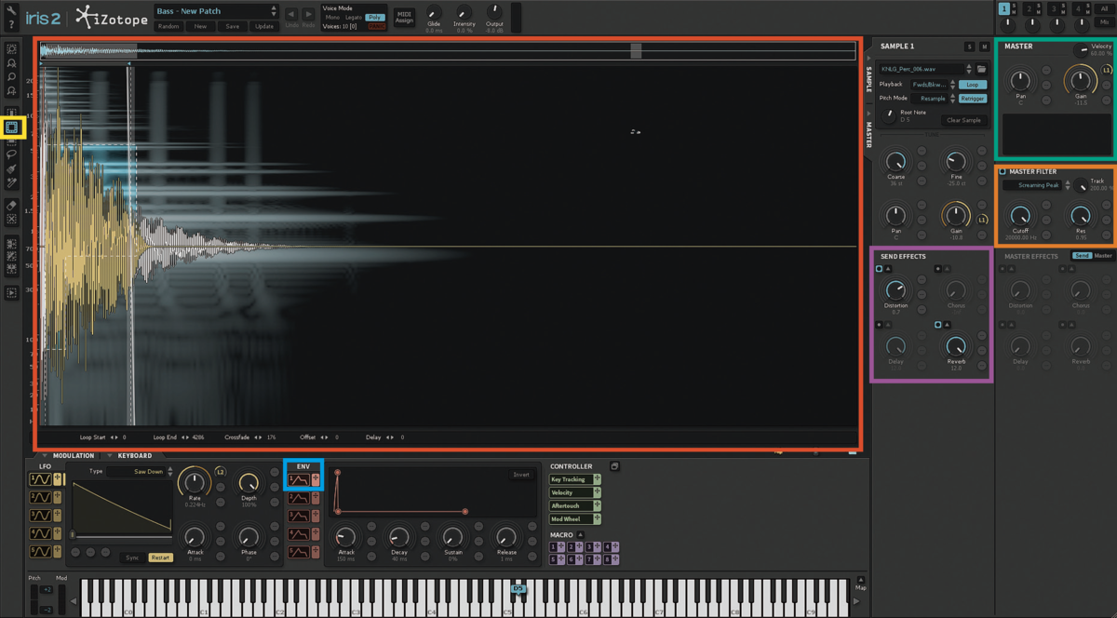Click the Clear Sample button

[964, 120]
